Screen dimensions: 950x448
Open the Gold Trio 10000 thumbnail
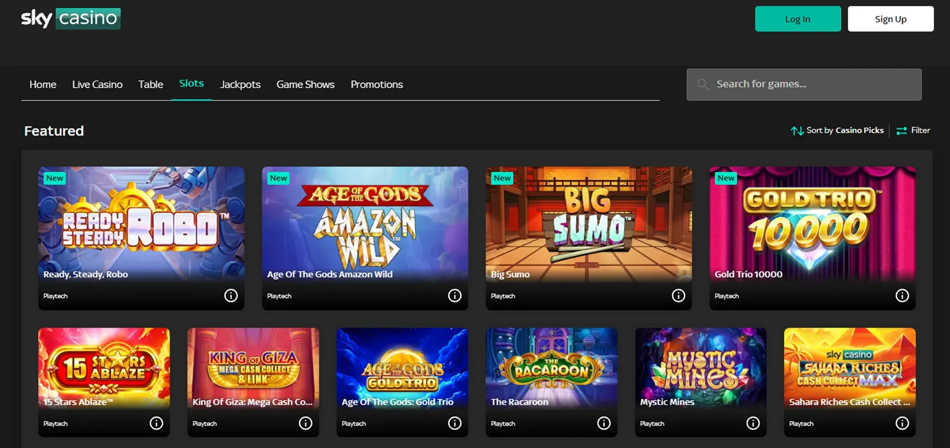coord(813,224)
